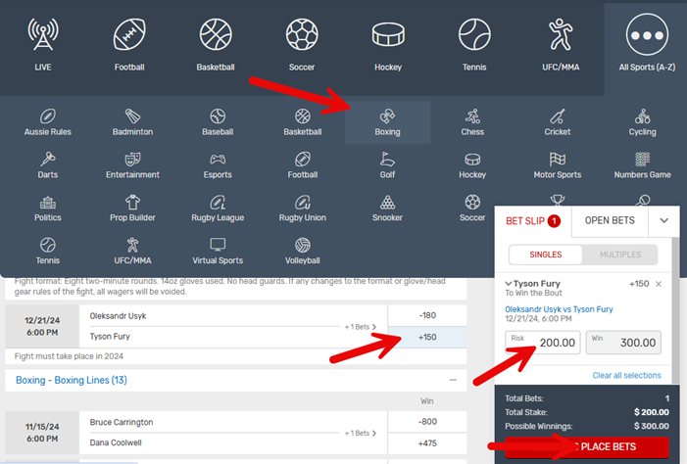The width and height of the screenshot is (687, 464).
Task: Collapse the Boxing Lines section
Action: (x=453, y=379)
